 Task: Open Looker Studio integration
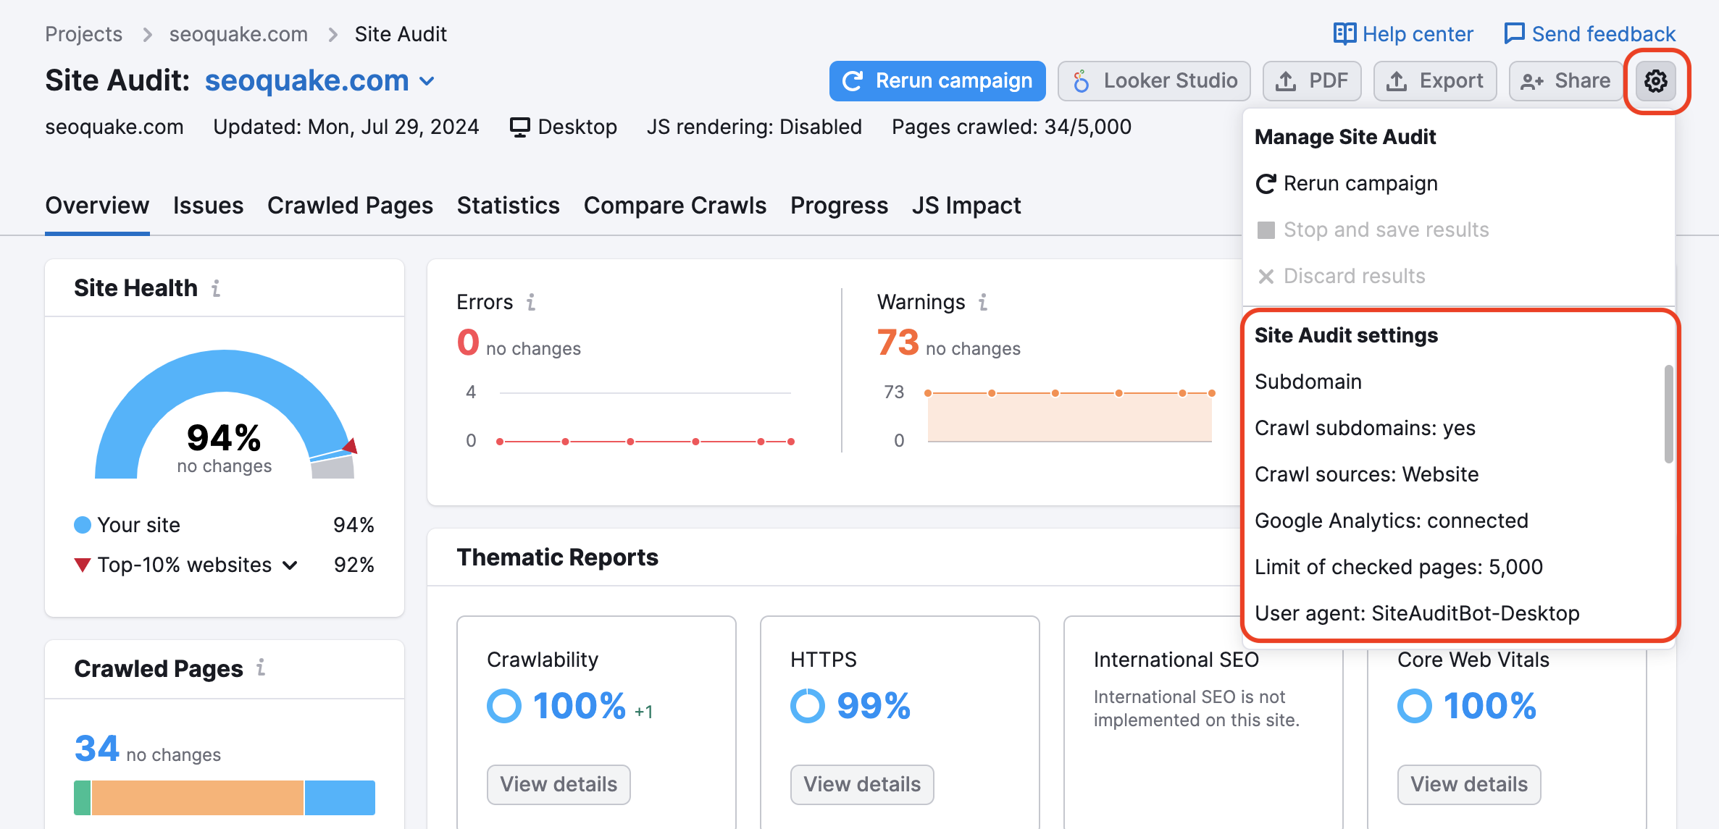click(1154, 81)
